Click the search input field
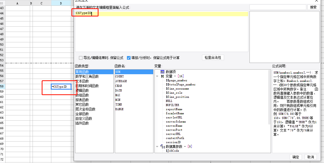The width and height of the screenshot is (324, 163). 278,7
